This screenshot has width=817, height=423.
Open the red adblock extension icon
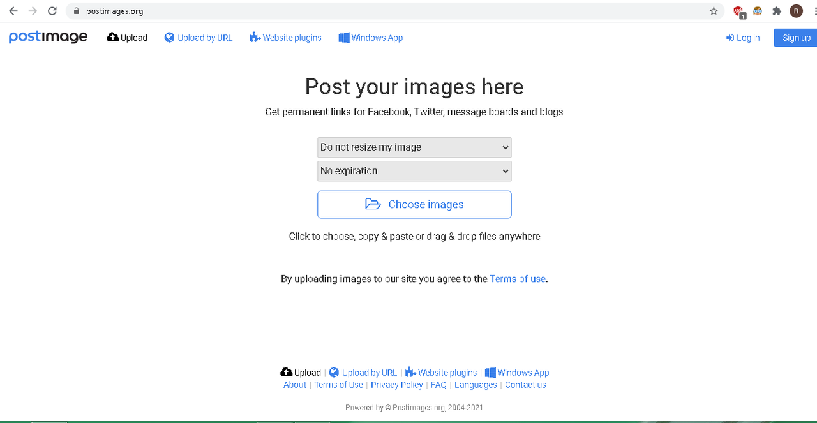click(x=738, y=11)
